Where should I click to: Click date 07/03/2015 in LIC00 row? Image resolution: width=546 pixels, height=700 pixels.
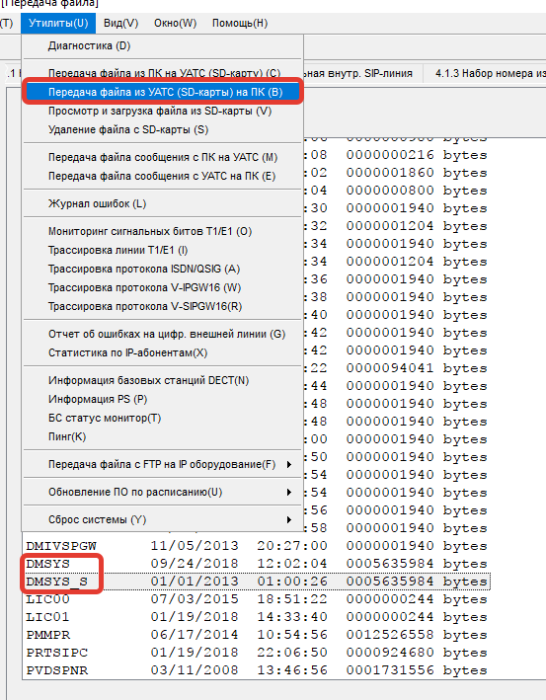[195, 599]
